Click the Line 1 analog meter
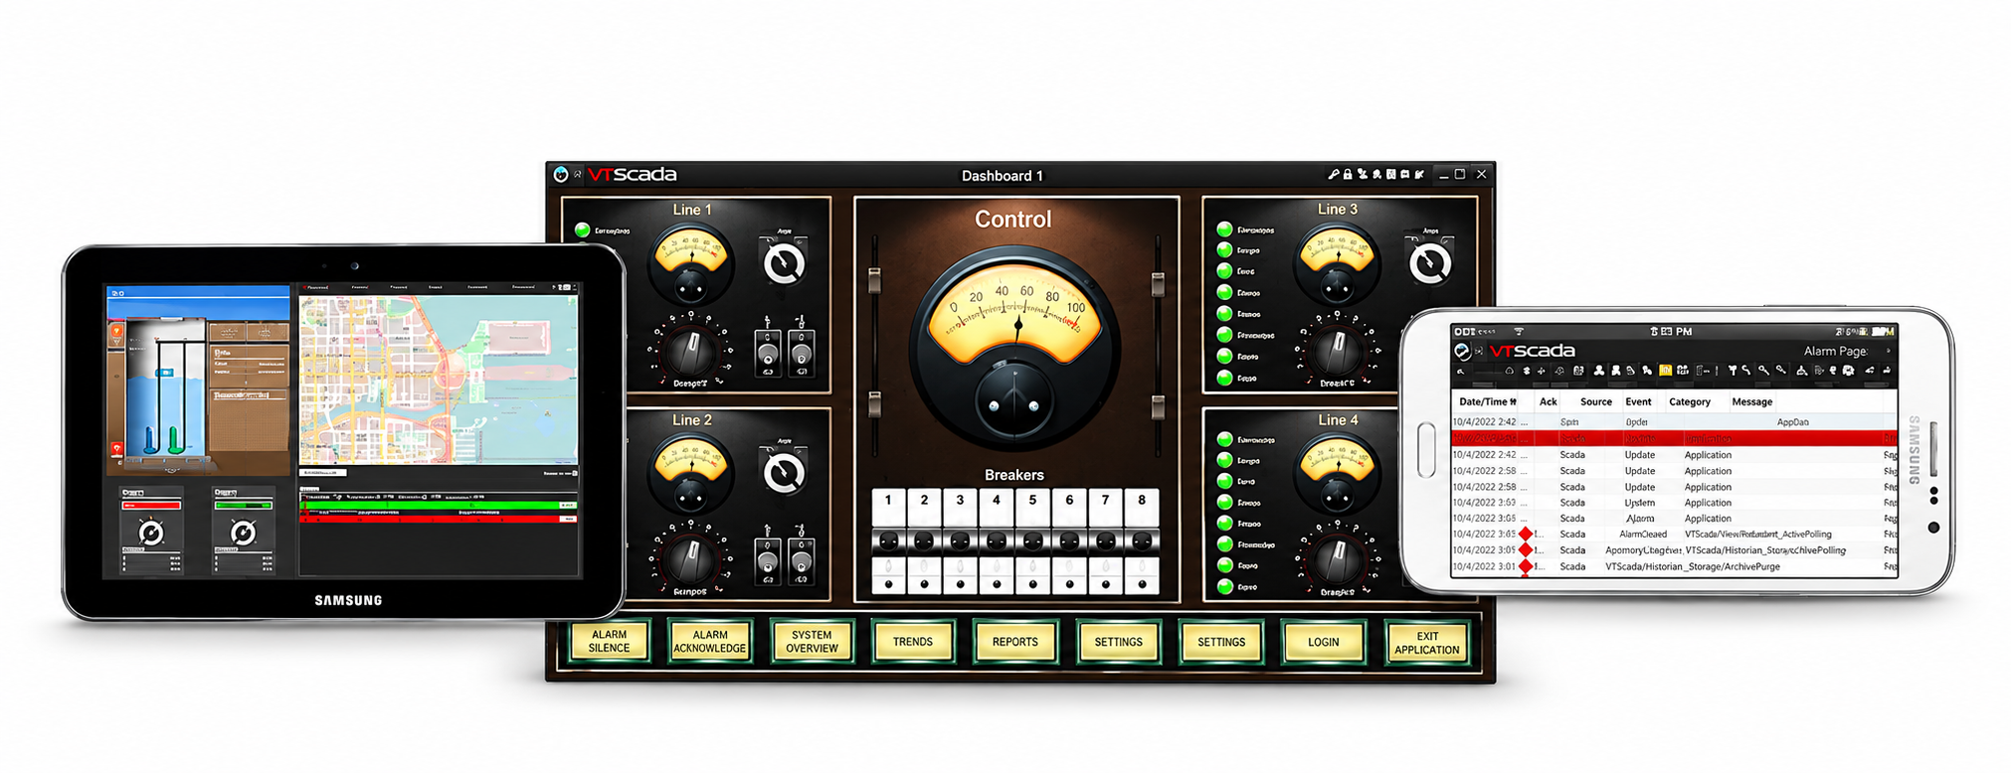This screenshot has height=773, width=2011. coord(691,265)
